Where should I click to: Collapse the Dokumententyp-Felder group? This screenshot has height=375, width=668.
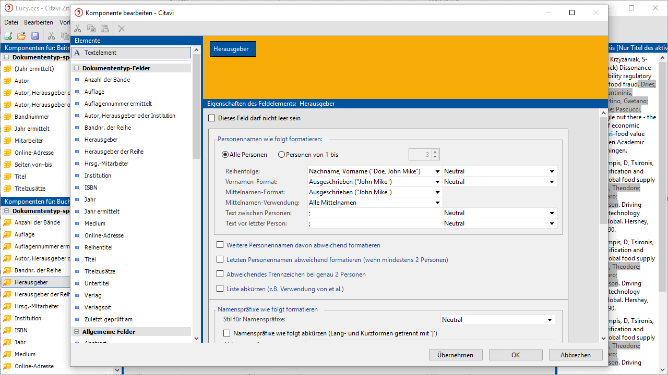(x=76, y=68)
